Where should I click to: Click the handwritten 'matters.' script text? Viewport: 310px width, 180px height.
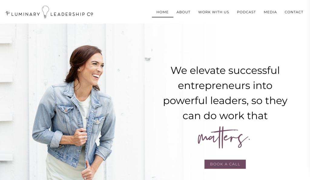coord(224,138)
